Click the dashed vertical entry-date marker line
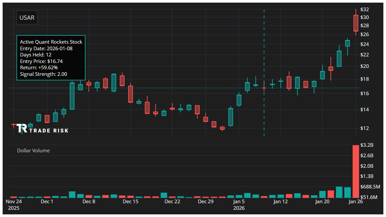Viewport: 386px width, 217px height. 264,73
